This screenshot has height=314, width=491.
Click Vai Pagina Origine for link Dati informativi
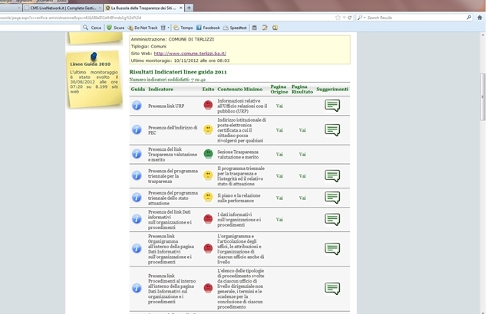279,219
